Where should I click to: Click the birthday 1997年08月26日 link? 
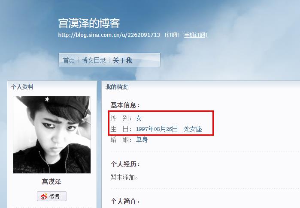157,129
